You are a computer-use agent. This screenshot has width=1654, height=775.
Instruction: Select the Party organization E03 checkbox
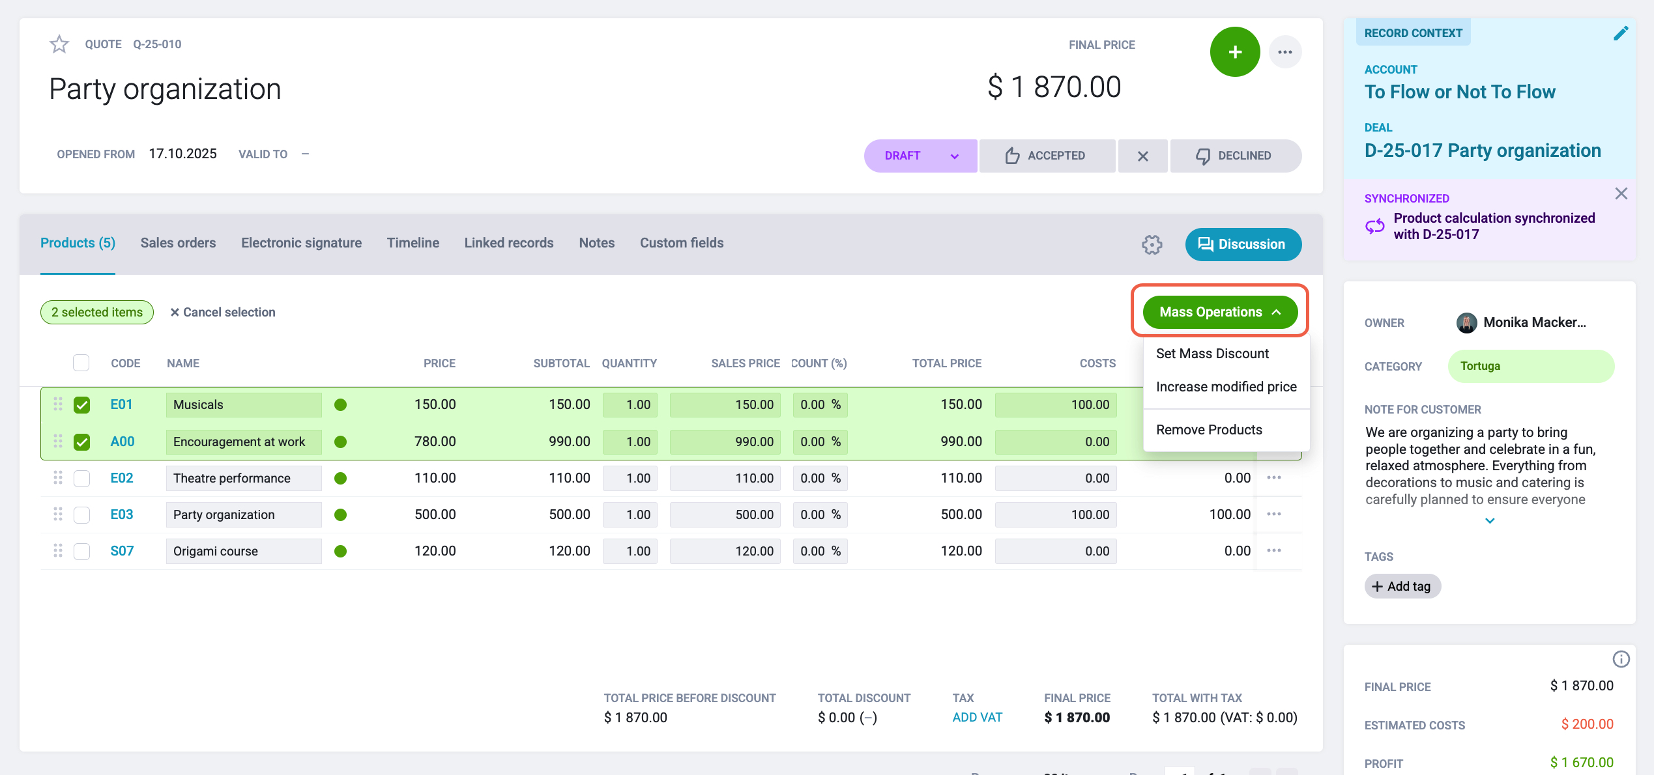click(x=81, y=515)
